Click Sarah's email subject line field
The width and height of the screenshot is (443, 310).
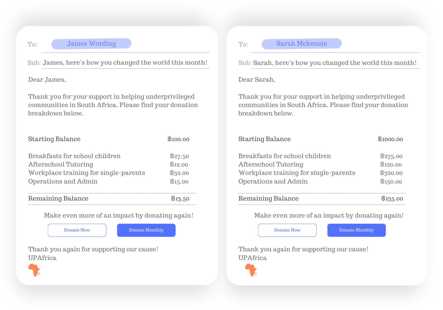point(334,63)
